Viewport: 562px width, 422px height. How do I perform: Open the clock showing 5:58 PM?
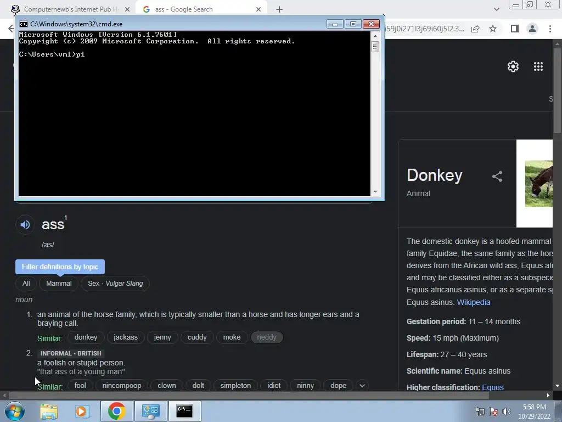point(534,412)
